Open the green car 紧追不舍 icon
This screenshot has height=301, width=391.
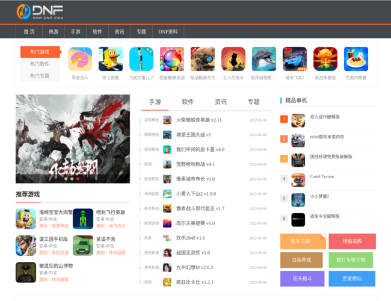[x=83, y=245]
